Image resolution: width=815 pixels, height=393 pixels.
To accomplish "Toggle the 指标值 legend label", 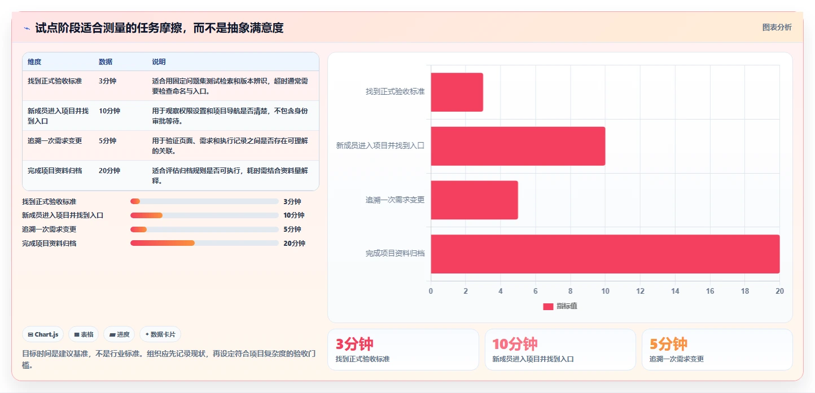I will point(567,306).
